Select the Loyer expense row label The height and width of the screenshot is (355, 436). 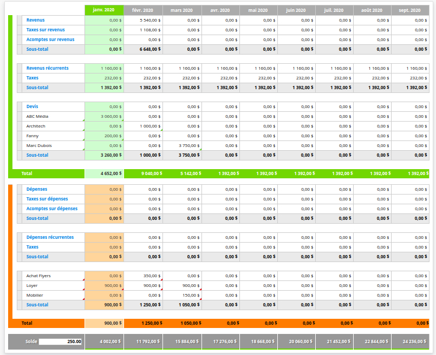(x=32, y=285)
